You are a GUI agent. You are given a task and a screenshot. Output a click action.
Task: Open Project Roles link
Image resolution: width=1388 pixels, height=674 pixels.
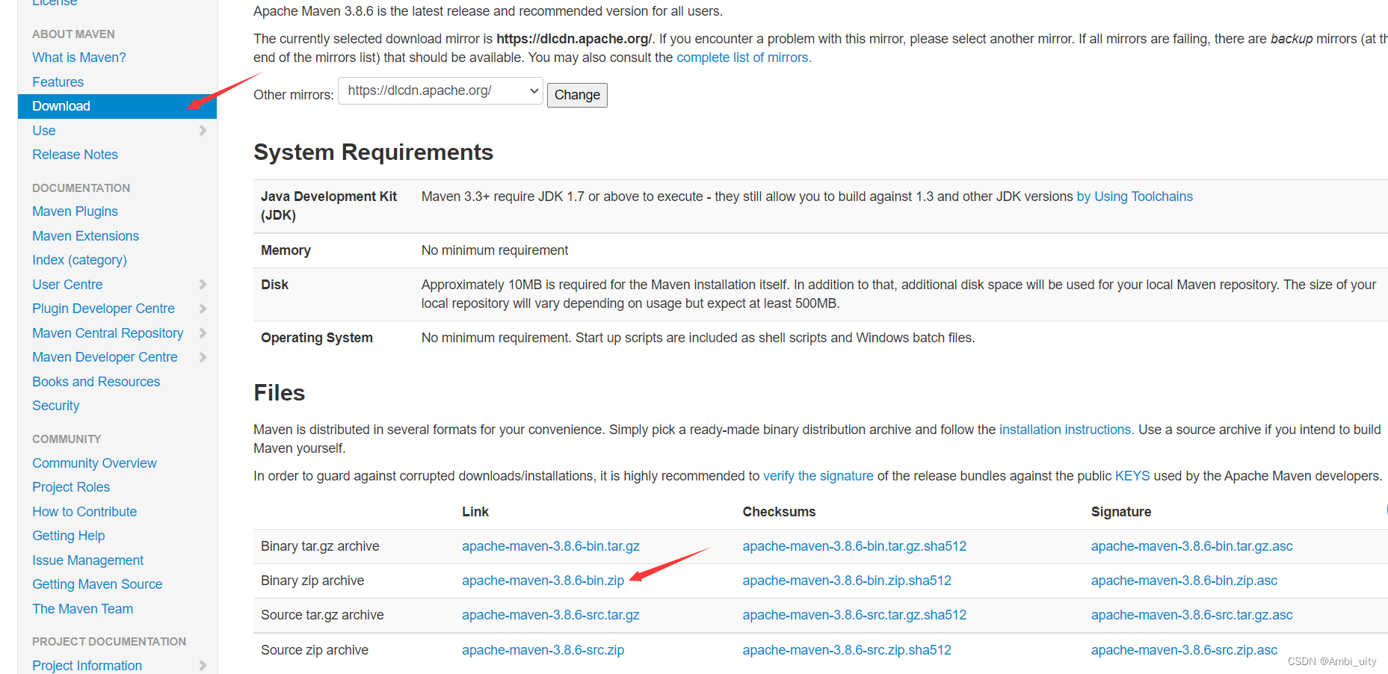[71, 487]
